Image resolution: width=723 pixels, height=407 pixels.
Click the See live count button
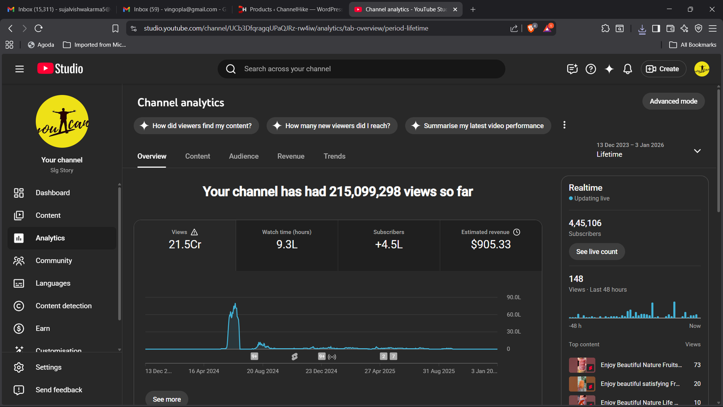pyautogui.click(x=596, y=251)
